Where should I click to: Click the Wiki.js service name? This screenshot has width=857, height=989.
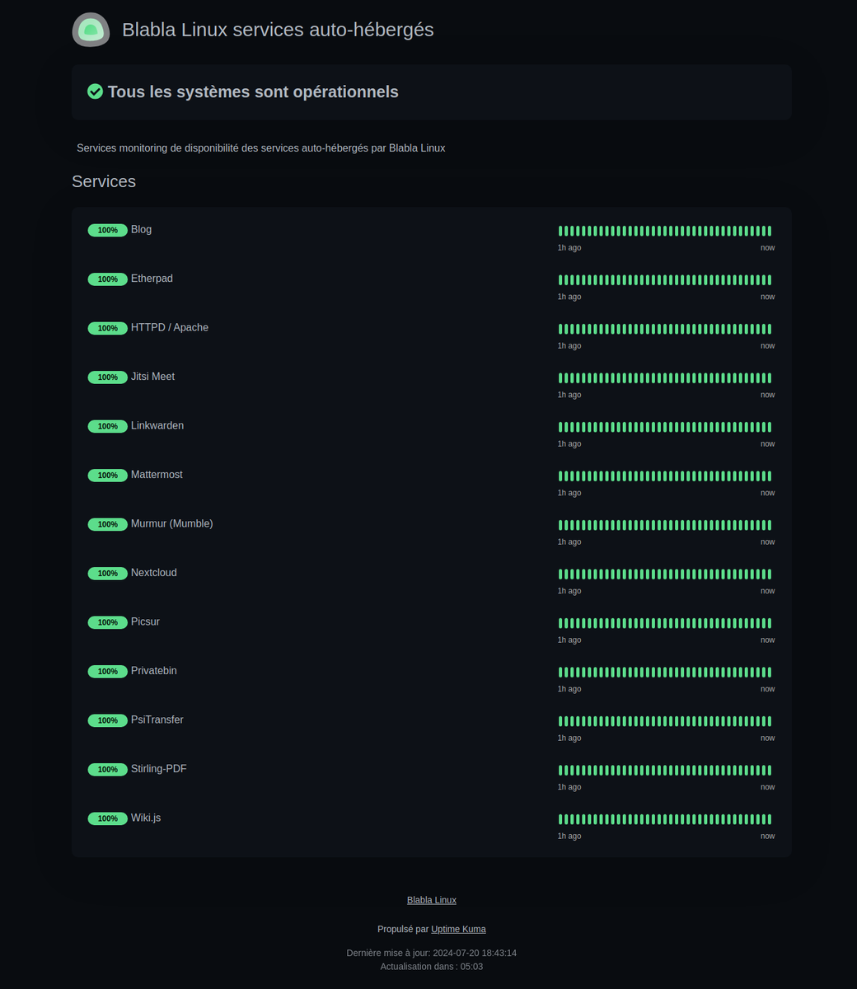coord(146,818)
